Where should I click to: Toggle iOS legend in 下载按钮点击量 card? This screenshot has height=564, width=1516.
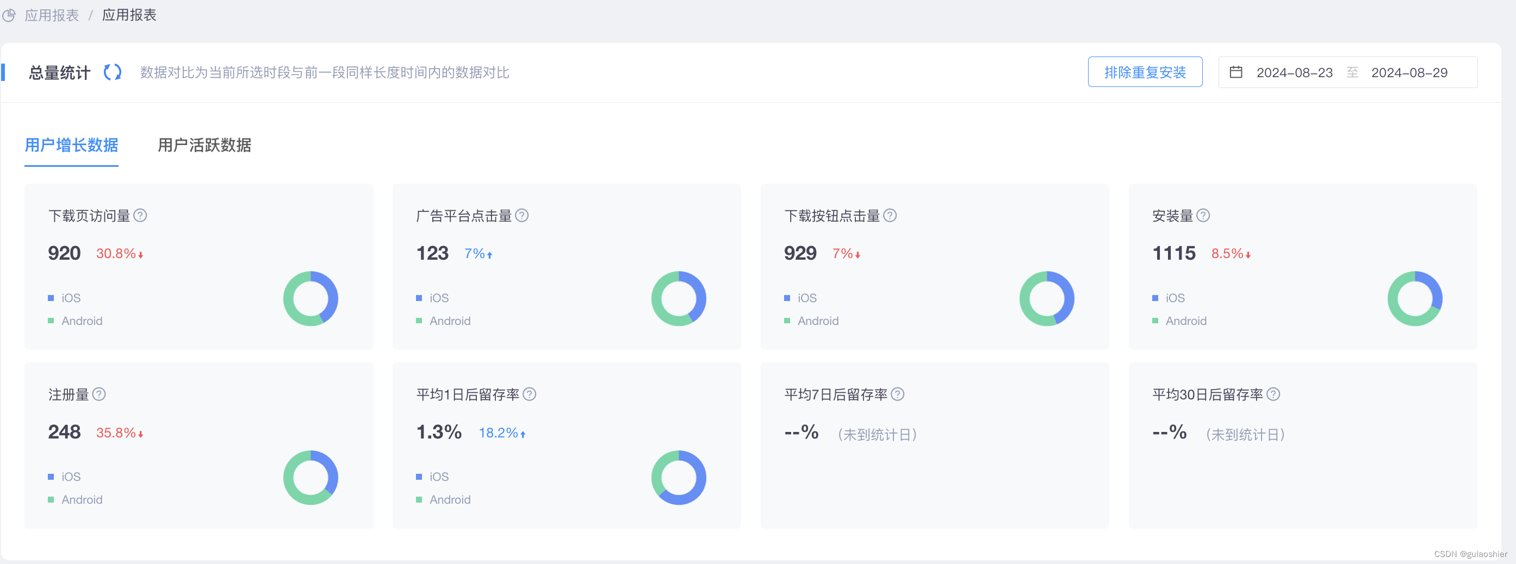(800, 298)
